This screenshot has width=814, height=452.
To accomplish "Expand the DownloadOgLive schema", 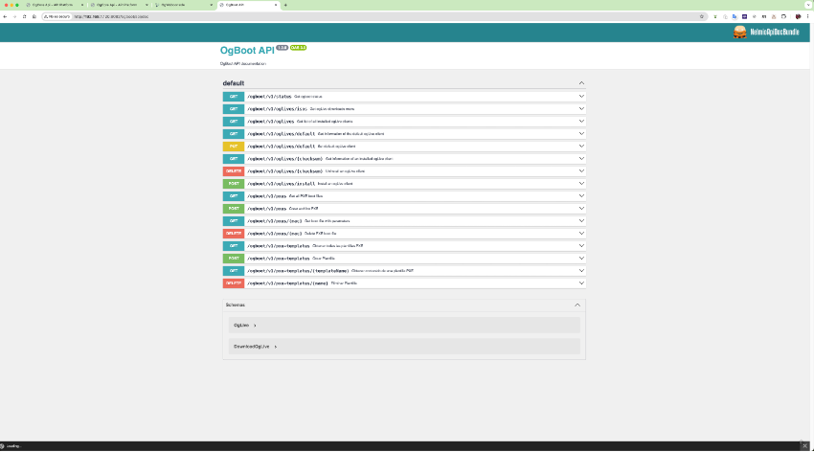I will (x=254, y=346).
